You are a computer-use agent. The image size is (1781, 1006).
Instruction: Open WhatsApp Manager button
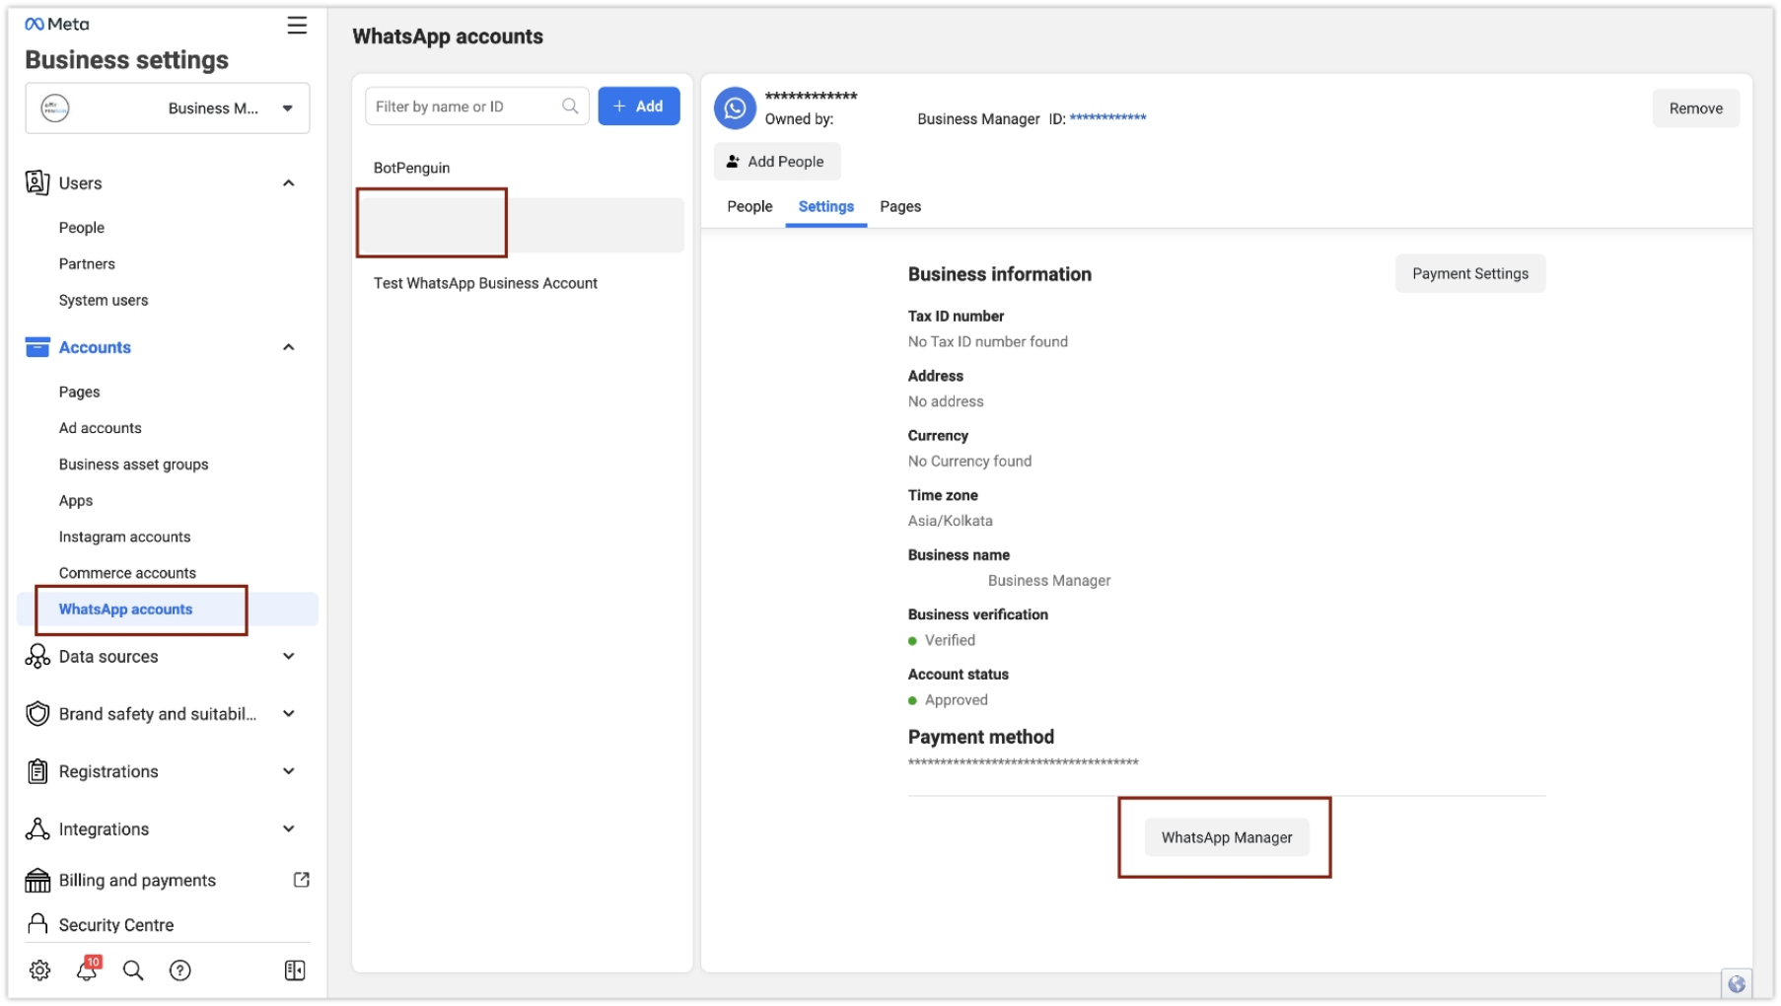1227,837
